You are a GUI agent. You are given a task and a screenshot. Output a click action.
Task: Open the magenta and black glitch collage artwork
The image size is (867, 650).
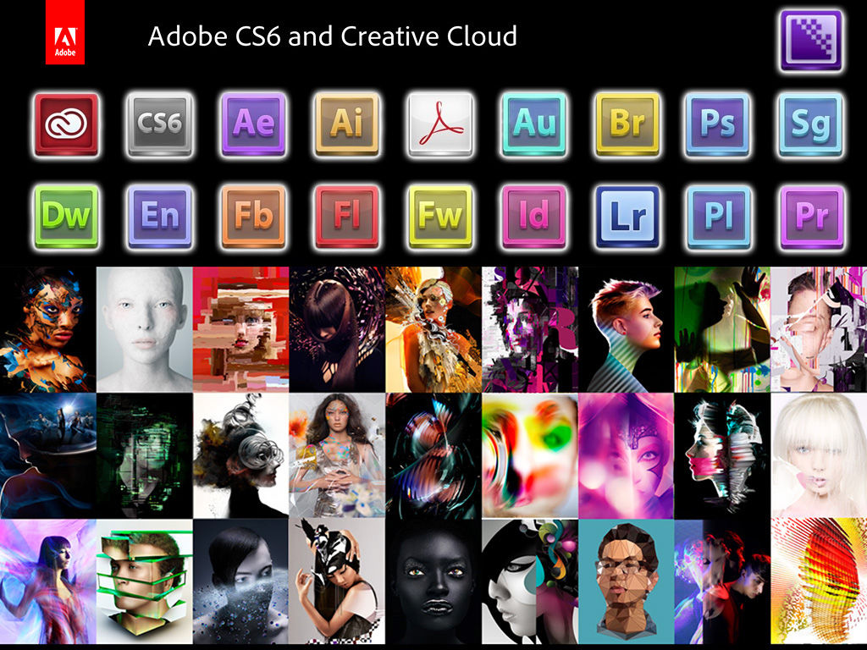(530, 329)
